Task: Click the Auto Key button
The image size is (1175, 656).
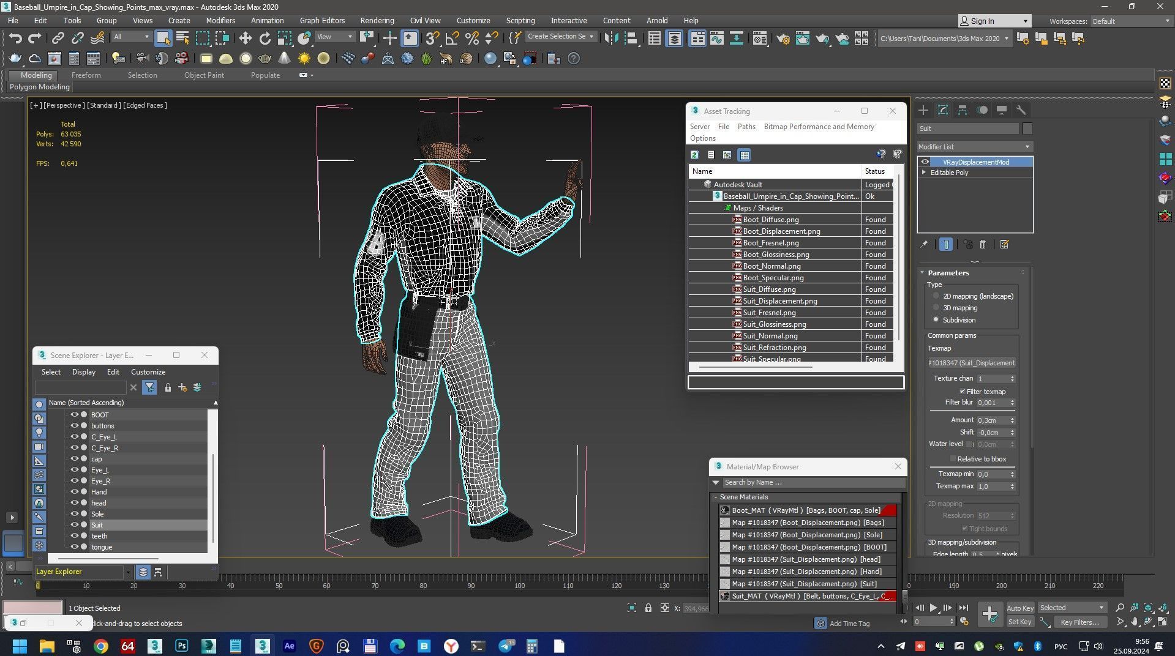Action: [1020, 608]
